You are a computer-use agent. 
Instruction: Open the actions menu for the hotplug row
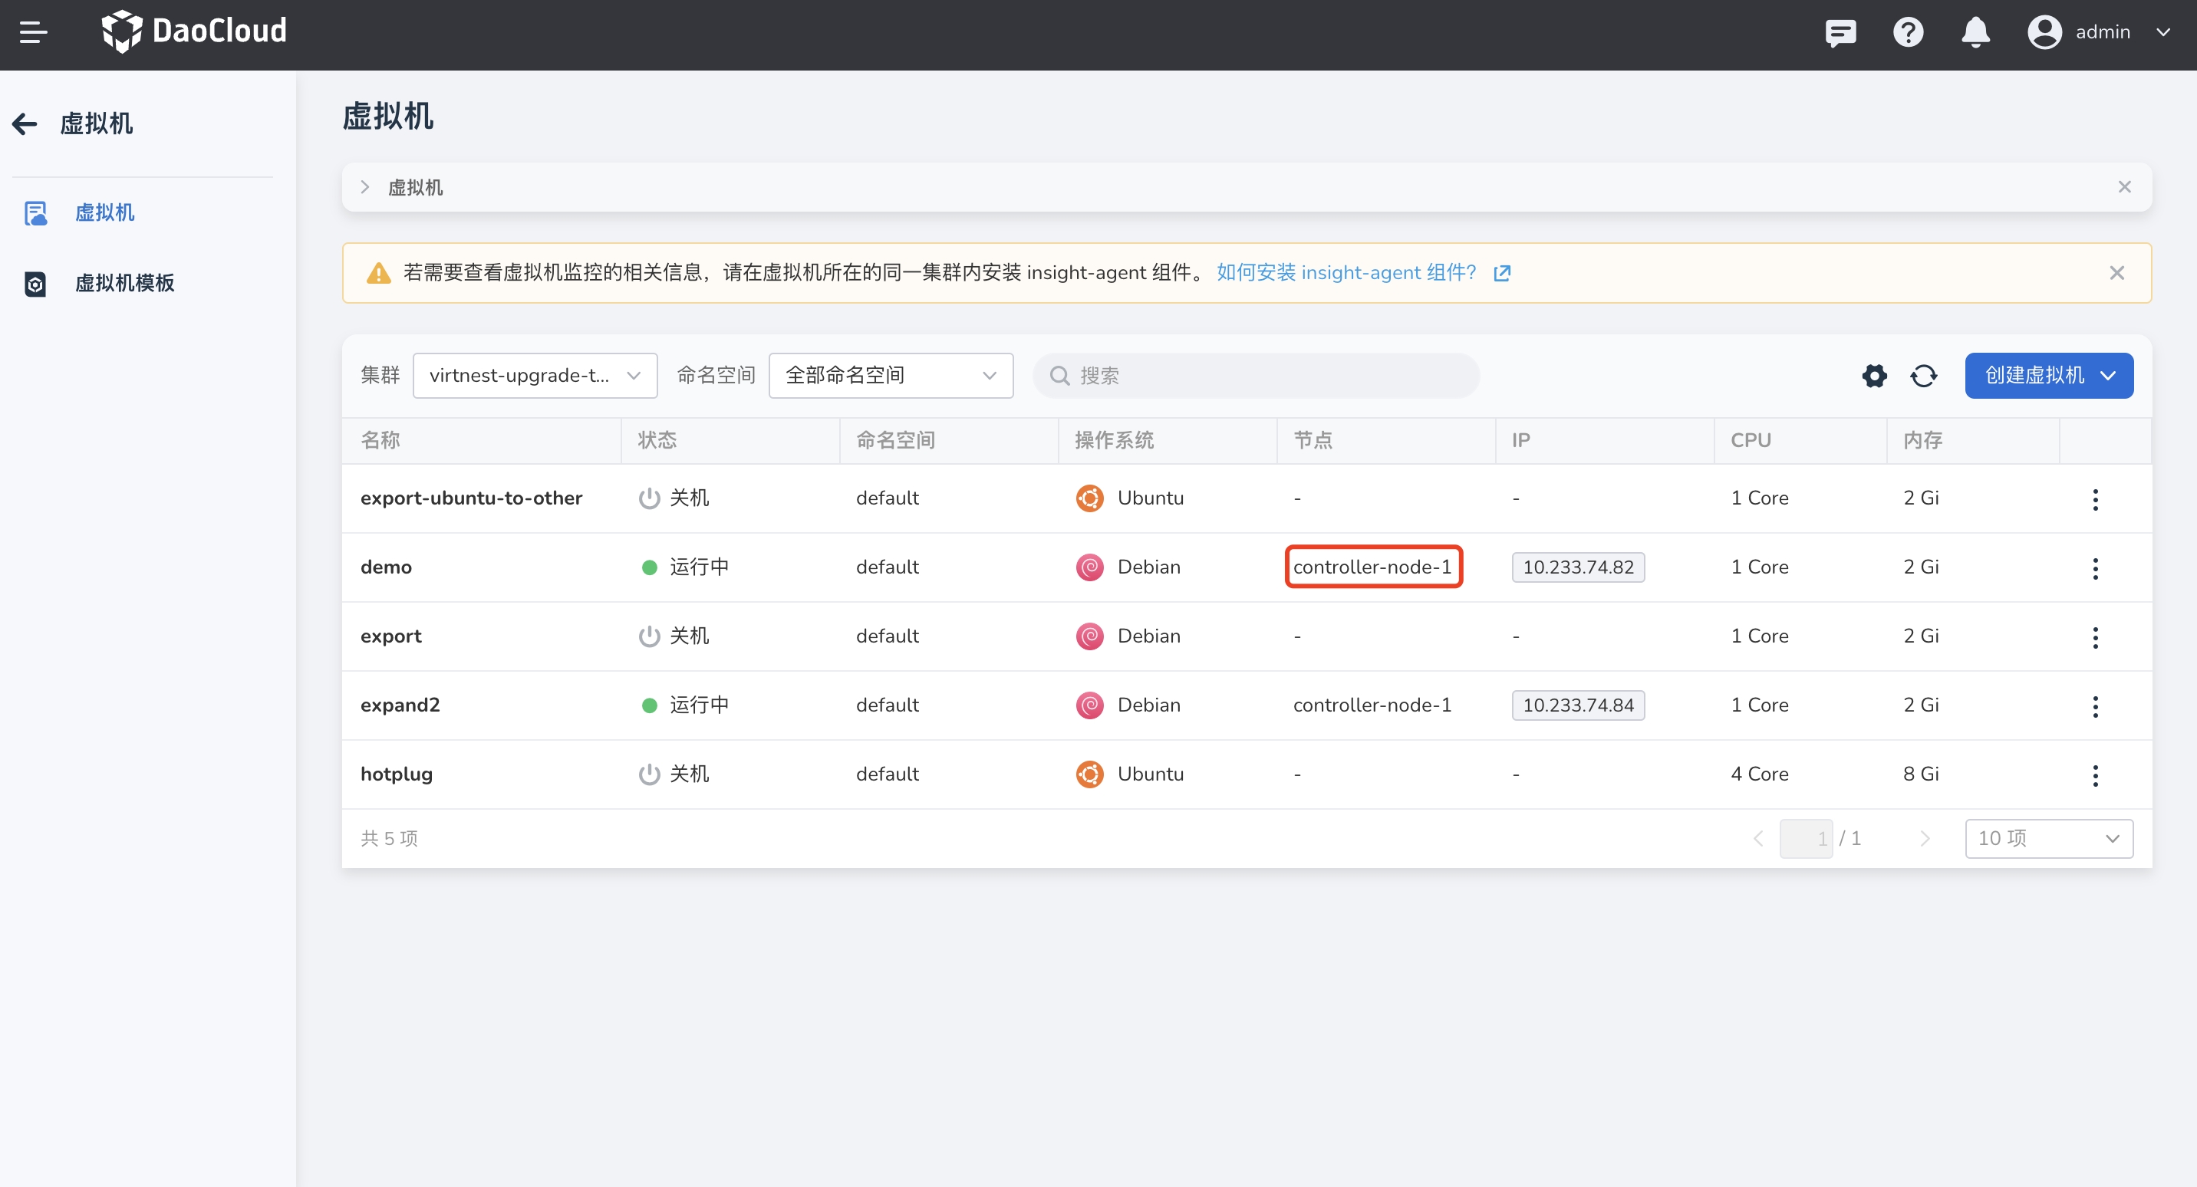(x=2095, y=774)
